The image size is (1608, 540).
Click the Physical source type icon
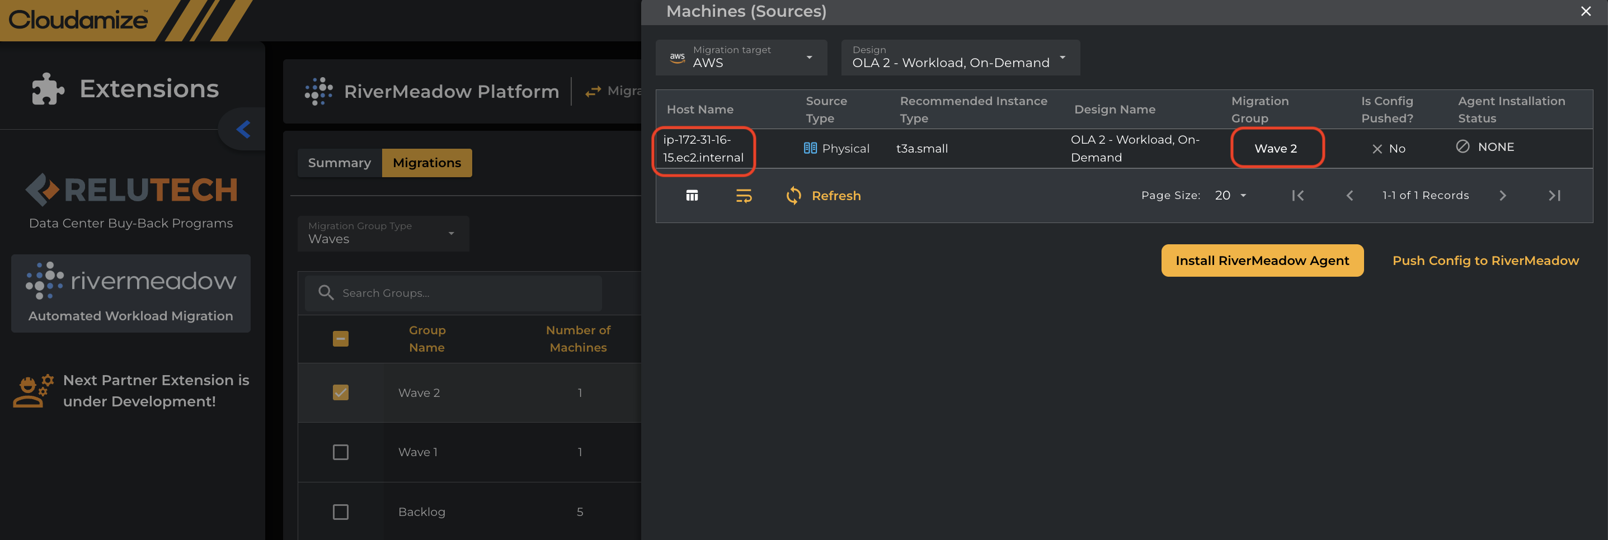(810, 148)
